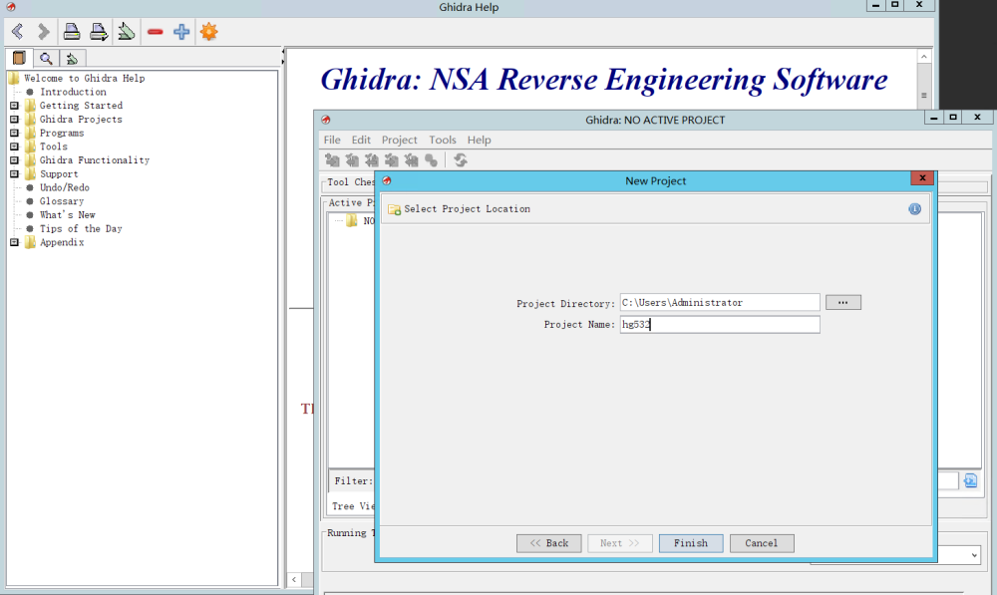Click the scroll-left arrow under Help content

pos(294,579)
